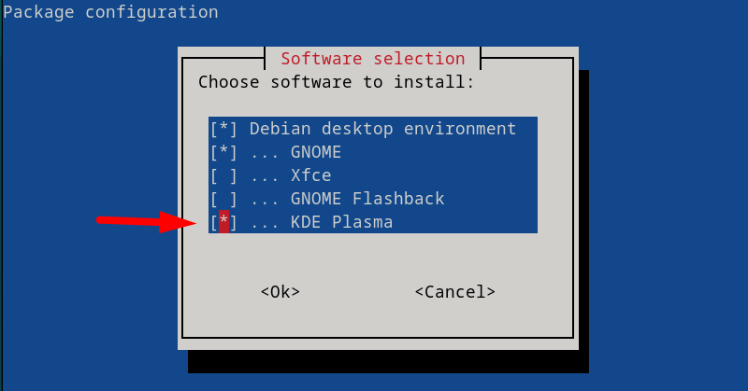The image size is (748, 391).
Task: Click the Software selection dialog title
Action: (372, 59)
